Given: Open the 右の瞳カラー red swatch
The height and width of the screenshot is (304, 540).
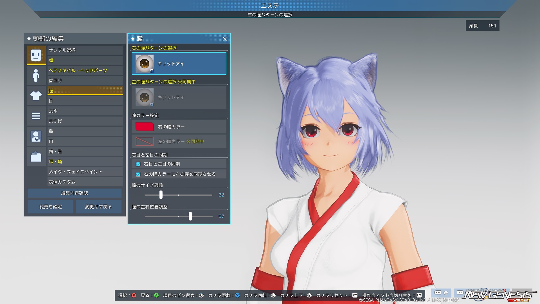Looking at the screenshot, I should (x=145, y=127).
